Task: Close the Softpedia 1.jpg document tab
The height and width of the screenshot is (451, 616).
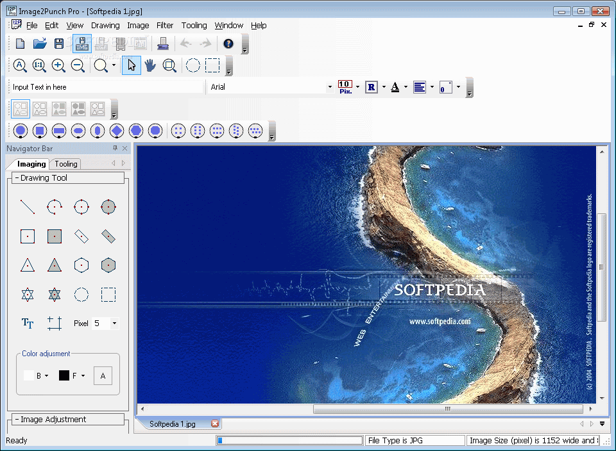Action: pyautogui.click(x=215, y=423)
